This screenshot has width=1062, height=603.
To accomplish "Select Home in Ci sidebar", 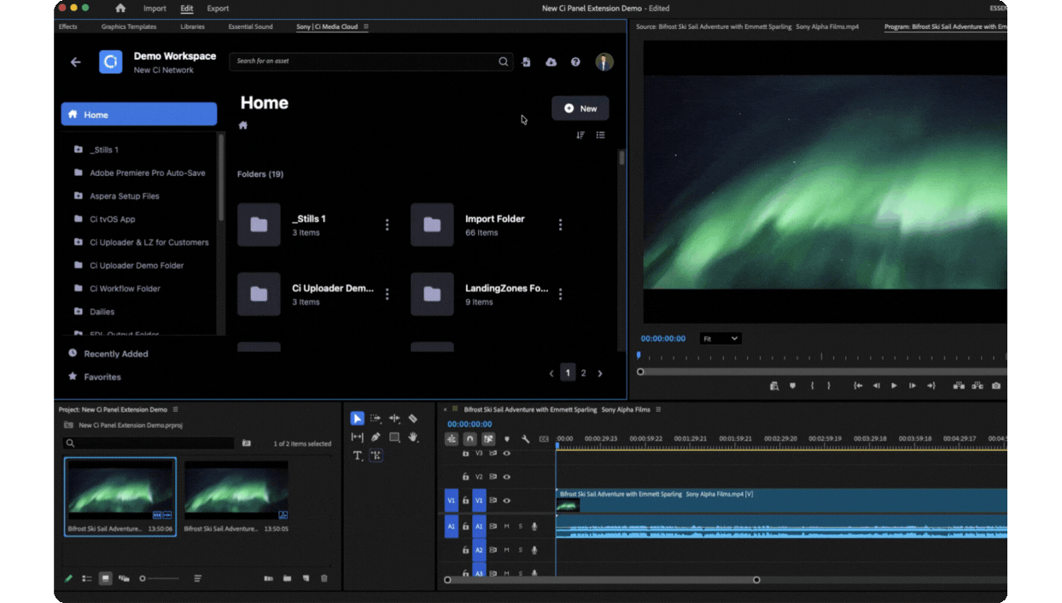I will (139, 114).
